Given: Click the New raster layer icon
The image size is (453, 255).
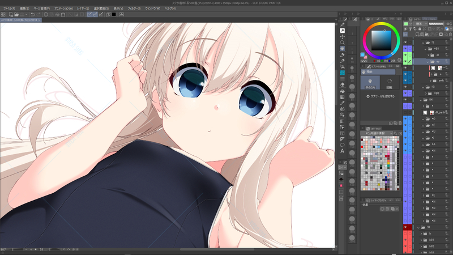Looking at the screenshot, I should pyautogui.click(x=417, y=34).
